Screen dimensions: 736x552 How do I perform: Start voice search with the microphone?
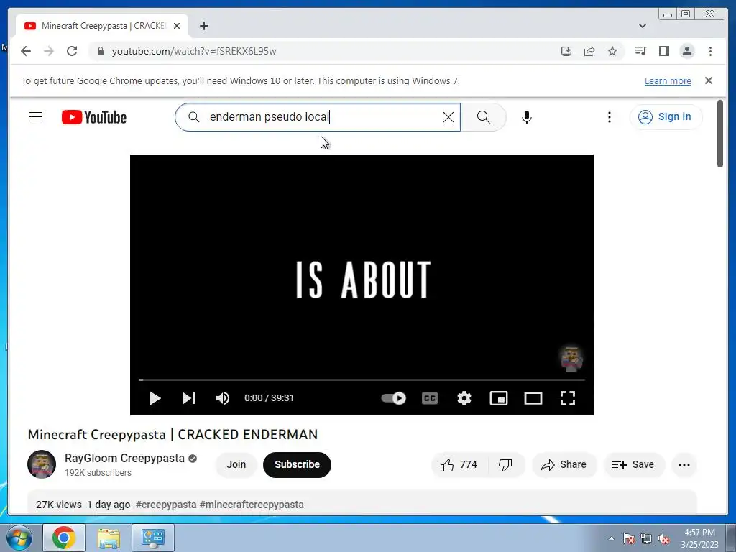527,117
